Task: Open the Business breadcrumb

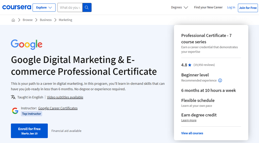Action: [x=46, y=20]
